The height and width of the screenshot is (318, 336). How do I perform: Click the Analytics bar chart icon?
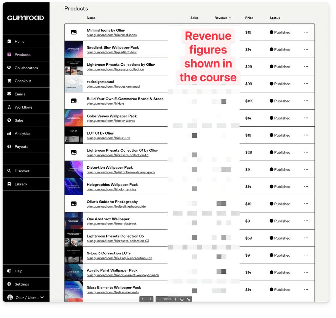pyautogui.click(x=9, y=134)
